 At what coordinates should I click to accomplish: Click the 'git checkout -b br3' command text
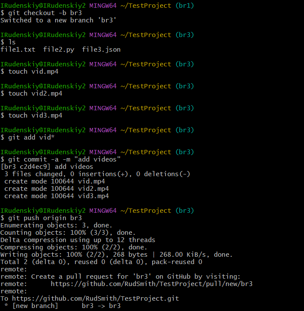tap(45, 13)
